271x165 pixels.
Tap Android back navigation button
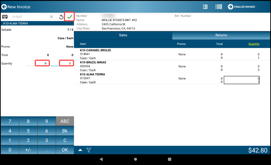pos(101,159)
